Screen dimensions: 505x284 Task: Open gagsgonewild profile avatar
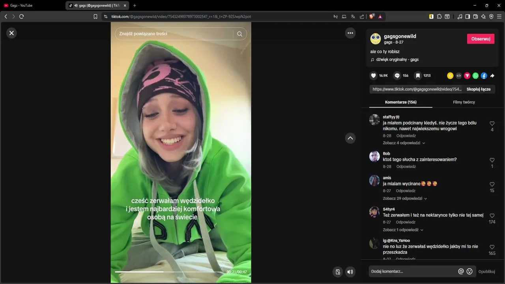coord(376,39)
